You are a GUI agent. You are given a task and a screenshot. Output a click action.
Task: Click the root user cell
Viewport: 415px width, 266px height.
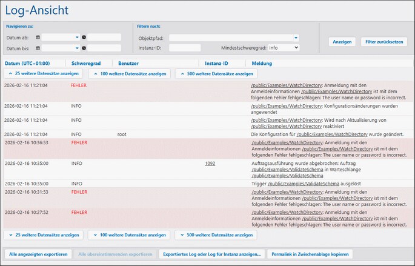coord(122,135)
